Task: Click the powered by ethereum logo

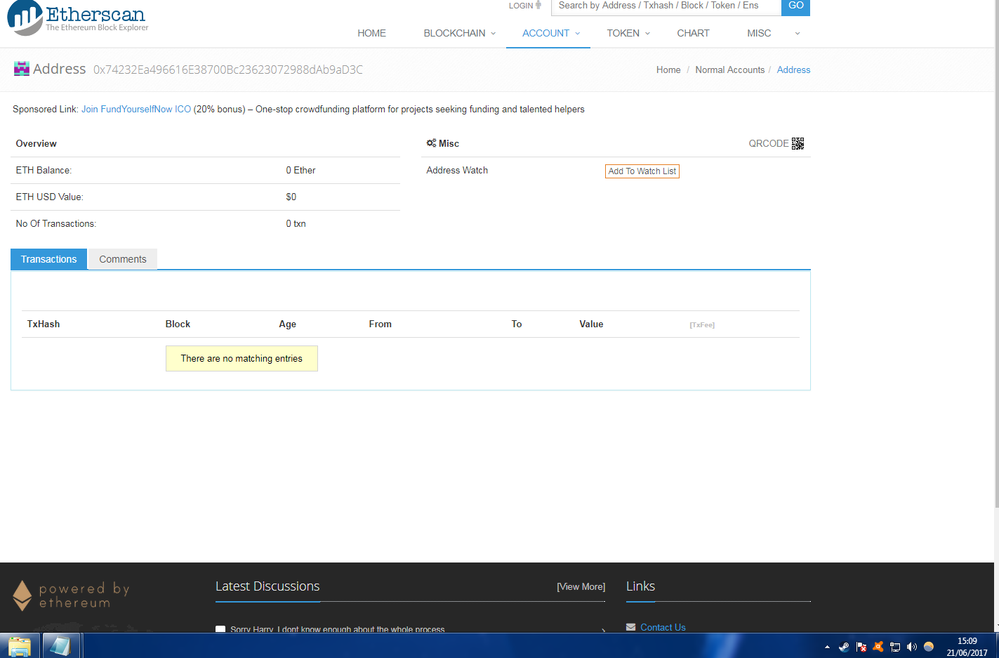Action: [x=71, y=595]
